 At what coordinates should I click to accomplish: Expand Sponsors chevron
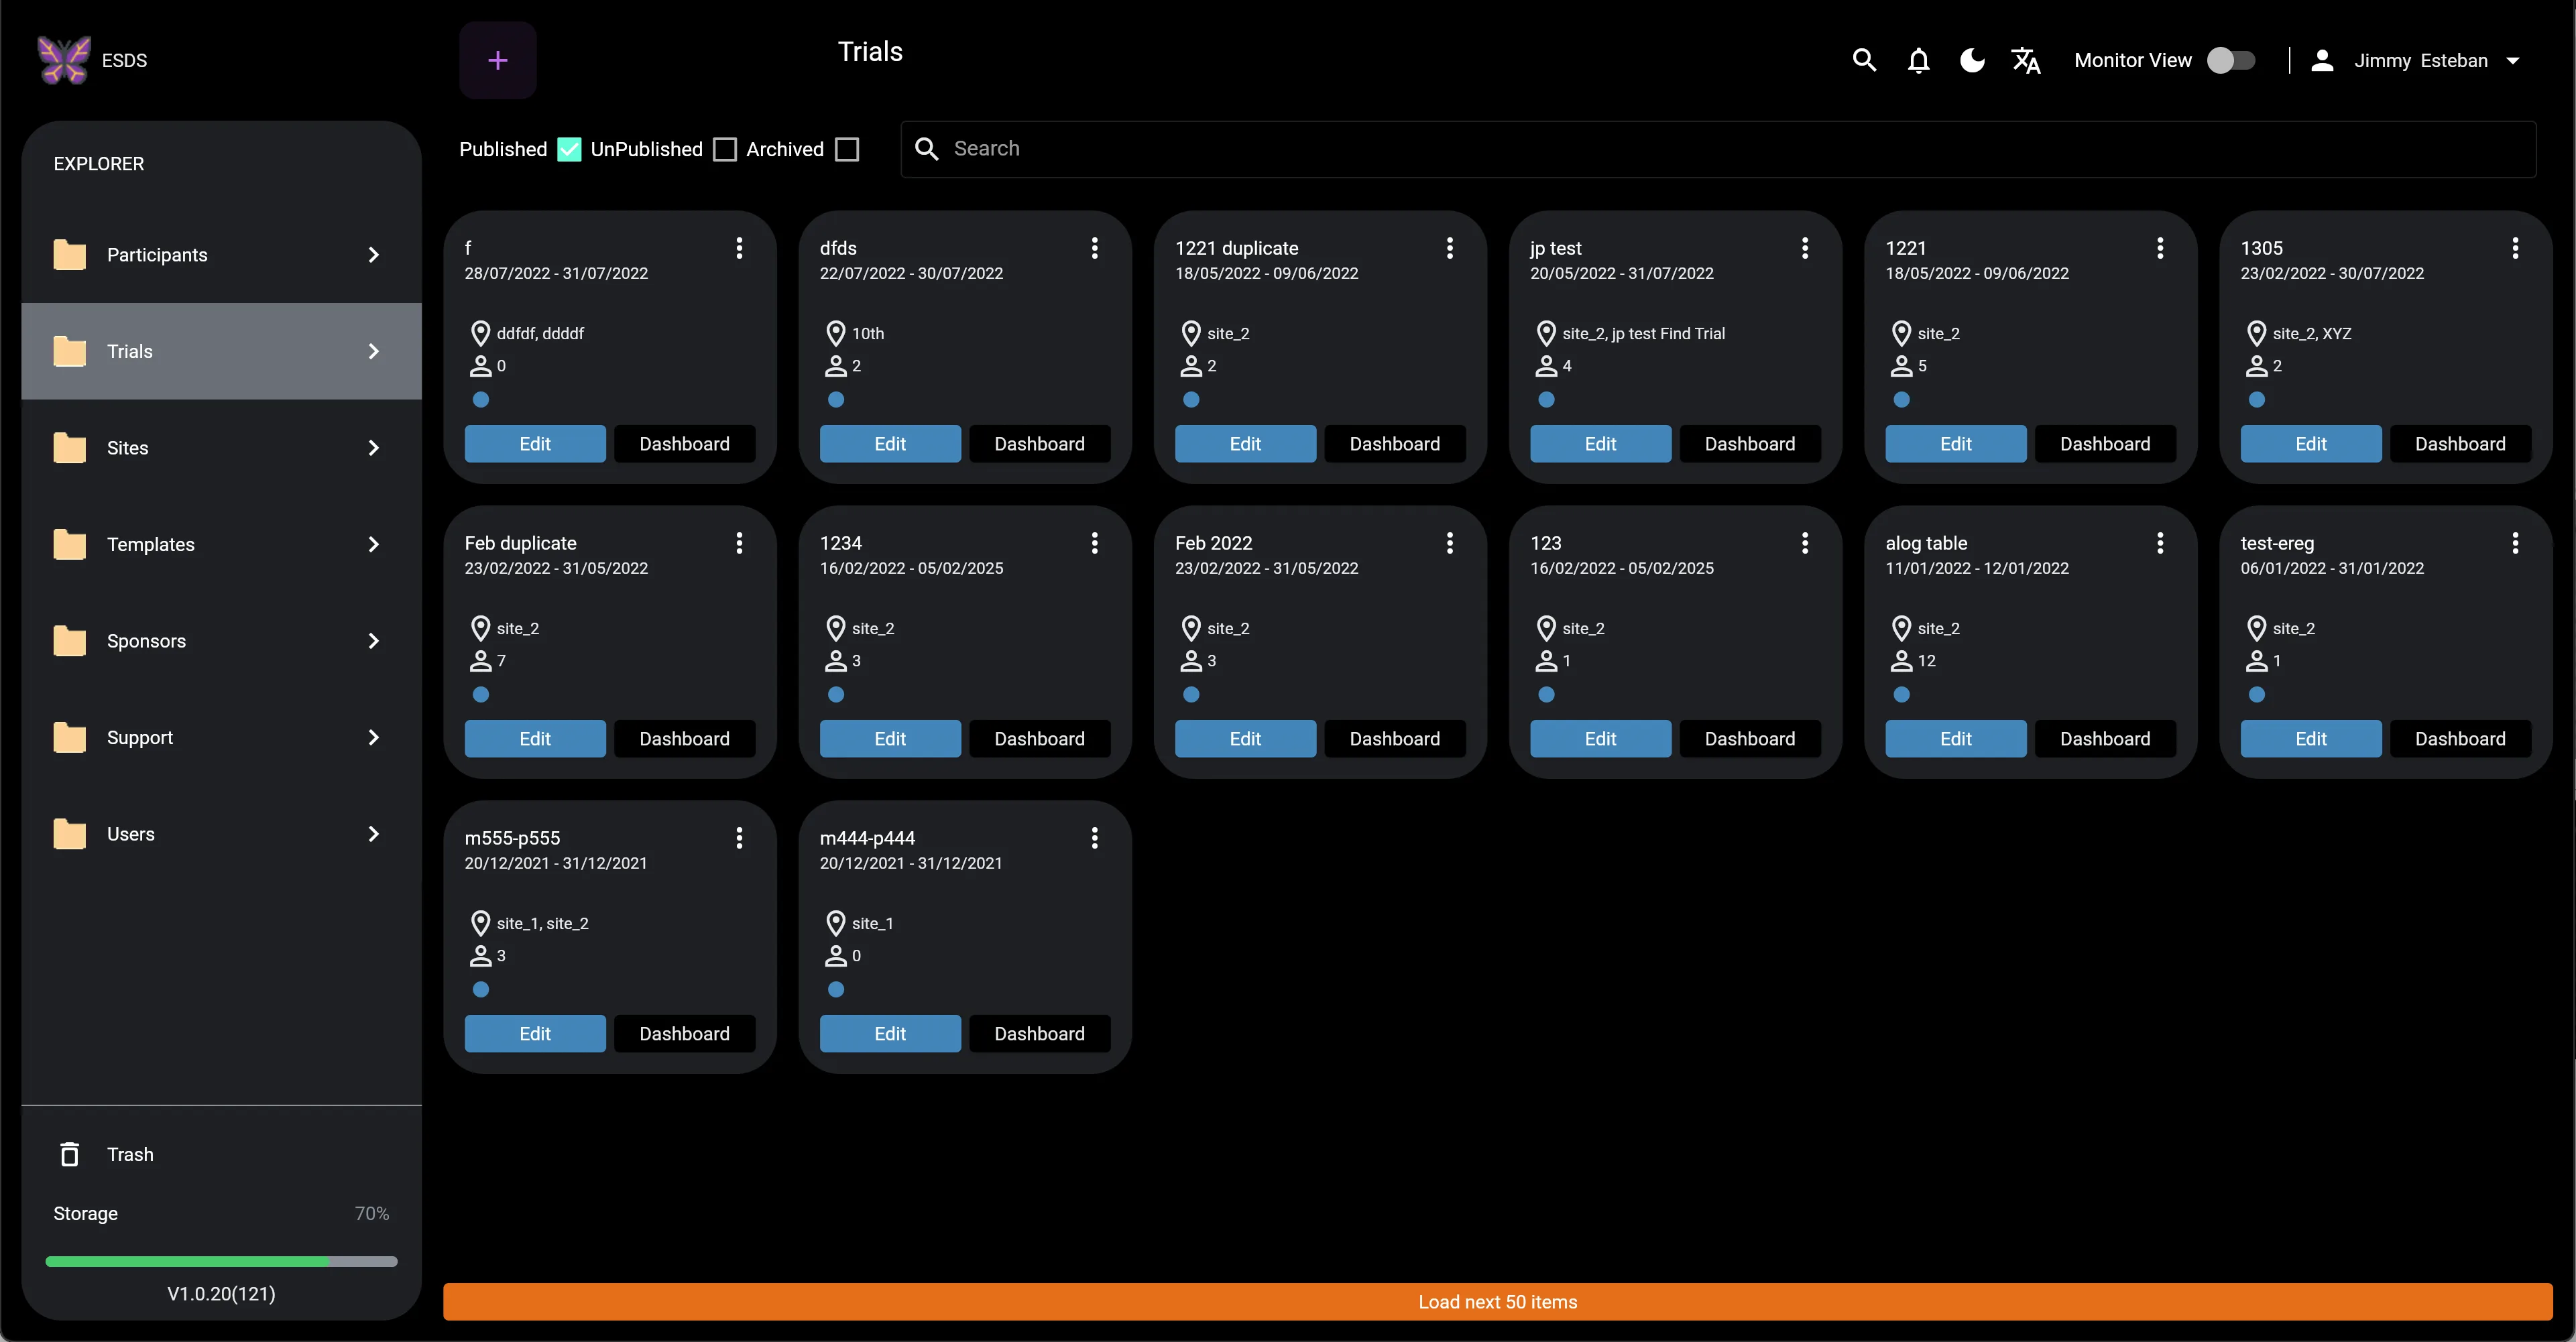(373, 641)
